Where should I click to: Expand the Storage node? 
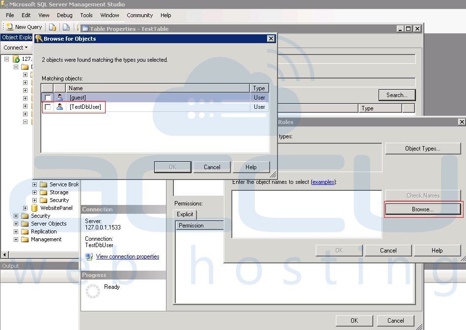(x=34, y=192)
